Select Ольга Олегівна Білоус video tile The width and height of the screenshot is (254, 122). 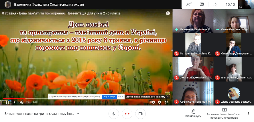point(234,21)
